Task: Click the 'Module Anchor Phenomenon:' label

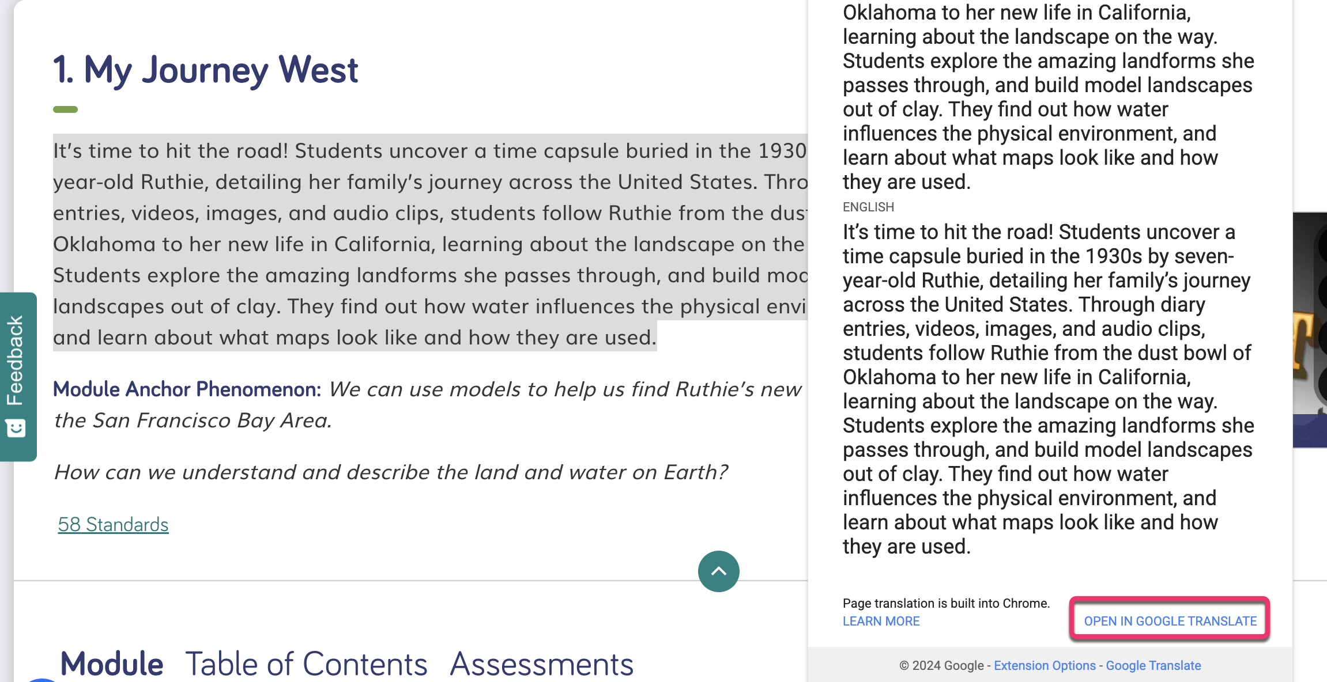Action: 187,389
